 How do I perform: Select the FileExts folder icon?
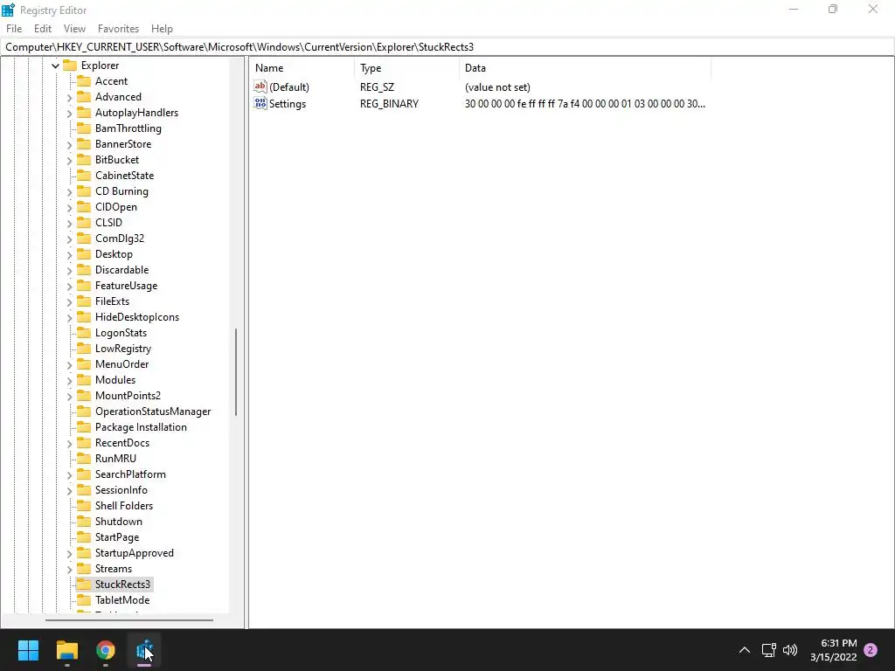84,301
